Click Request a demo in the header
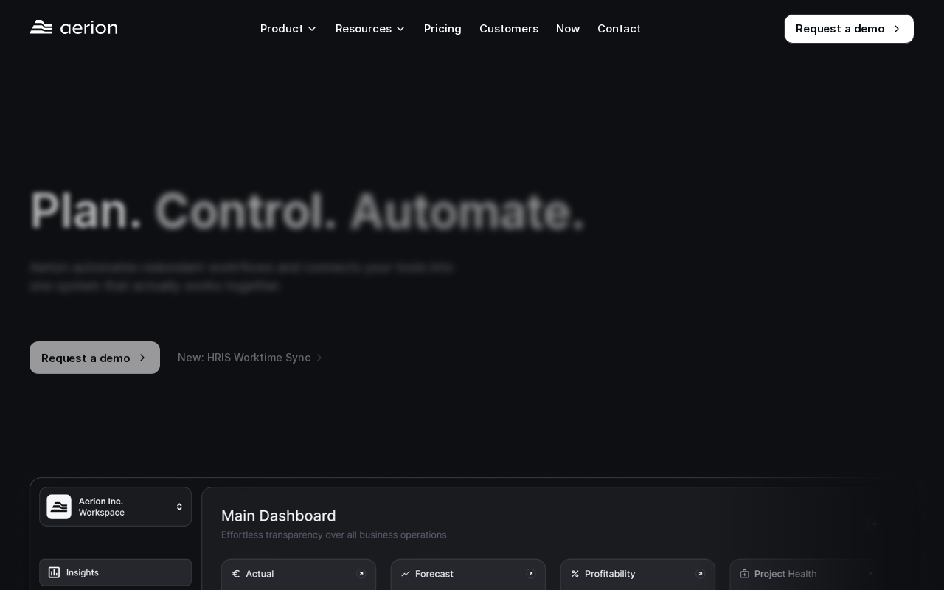The image size is (944, 590). [x=849, y=29]
